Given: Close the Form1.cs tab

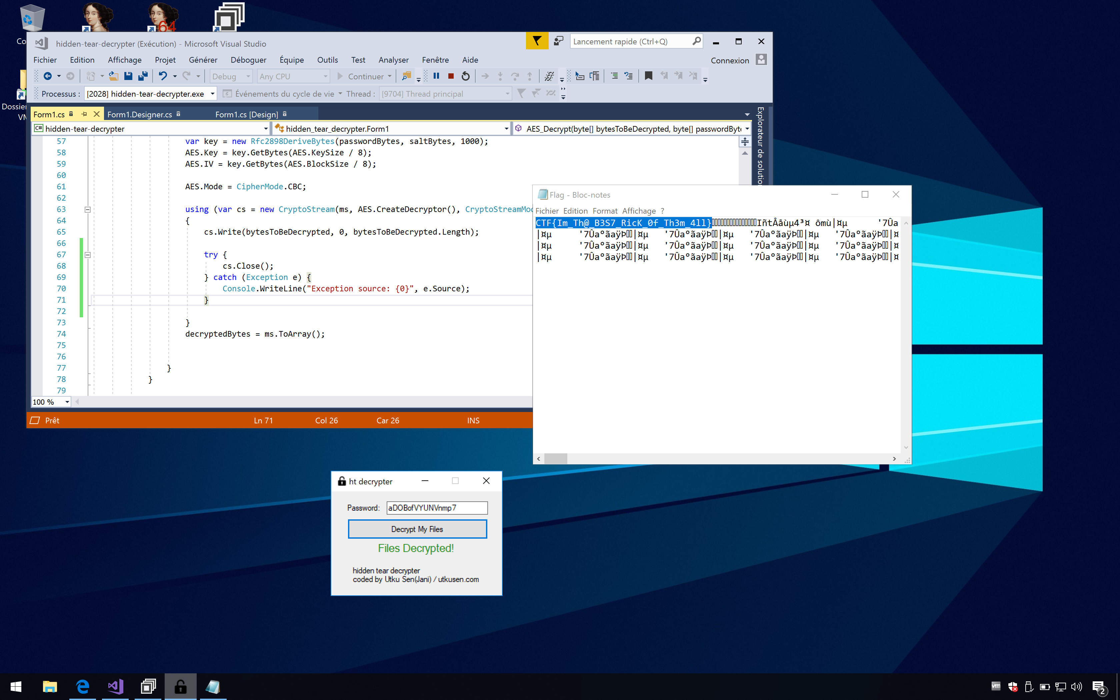Looking at the screenshot, I should (x=96, y=114).
